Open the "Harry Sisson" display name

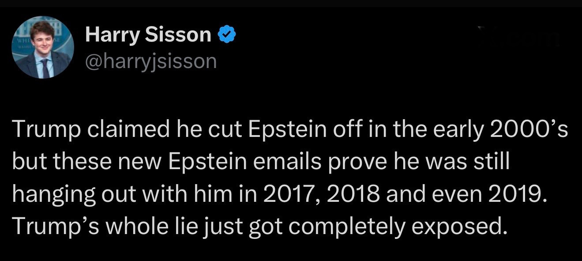coord(148,34)
